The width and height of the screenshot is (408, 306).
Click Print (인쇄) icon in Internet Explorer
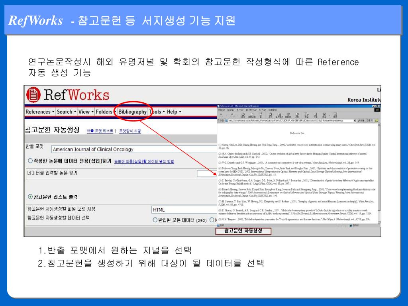316,115
